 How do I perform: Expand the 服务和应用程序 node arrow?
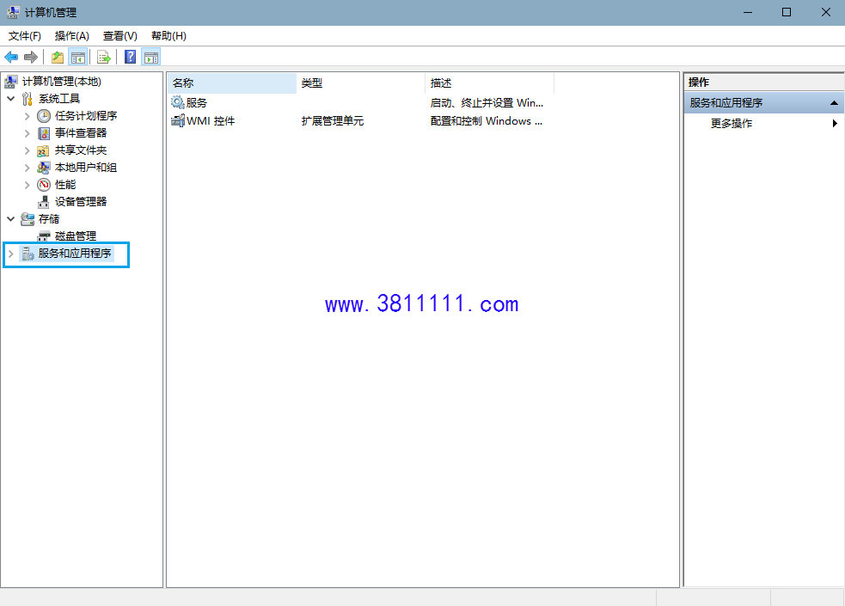[11, 254]
